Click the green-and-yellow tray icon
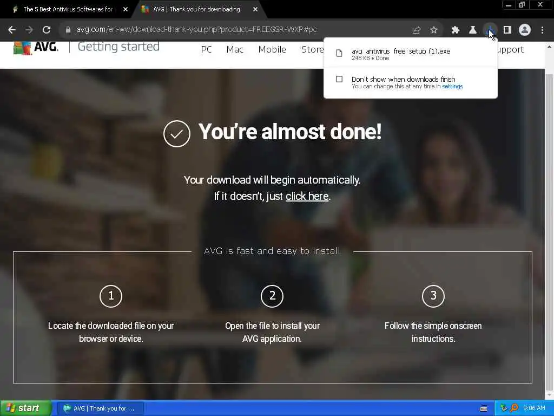The width and height of the screenshot is (554, 416). coord(504,408)
